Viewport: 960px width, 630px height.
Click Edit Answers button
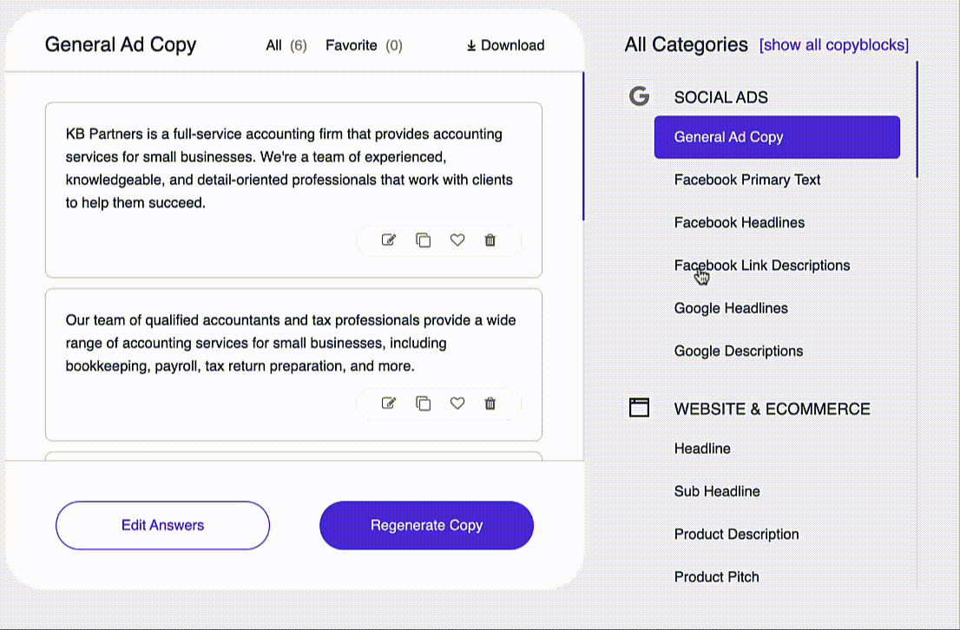click(x=163, y=525)
